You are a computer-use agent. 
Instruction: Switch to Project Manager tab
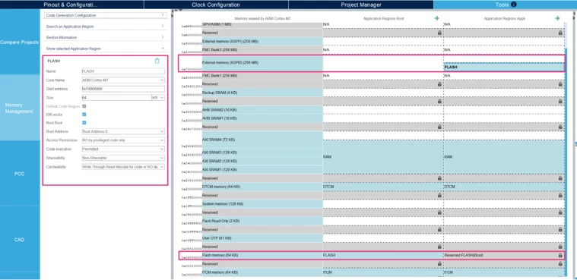pos(361,5)
